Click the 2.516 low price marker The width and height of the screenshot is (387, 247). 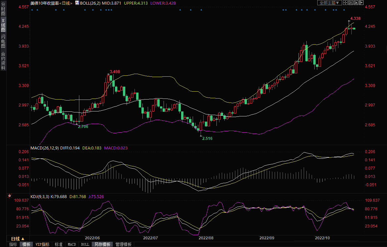pyautogui.click(x=207, y=138)
